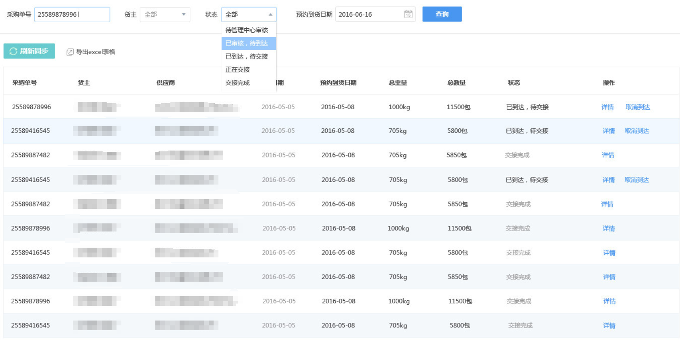This screenshot has width=680, height=344.
Task: Open the 货主 dropdown
Action: click(x=165, y=15)
